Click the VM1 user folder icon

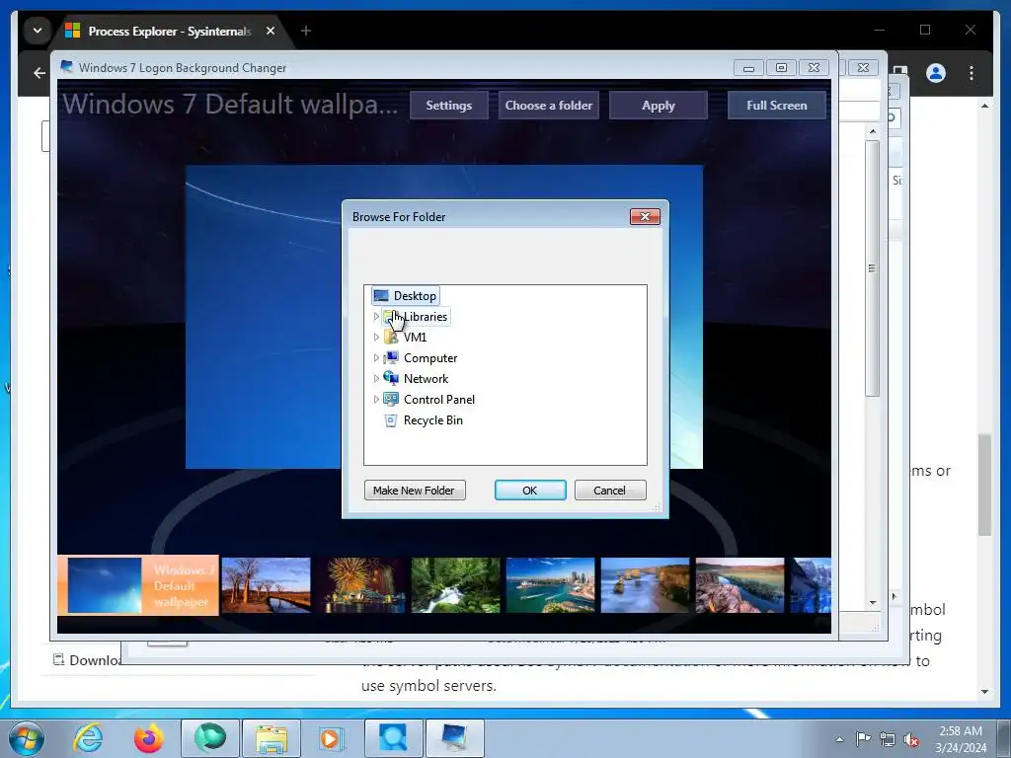[391, 338]
